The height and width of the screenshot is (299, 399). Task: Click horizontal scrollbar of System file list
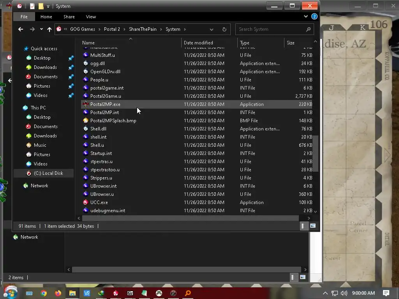[190, 218]
